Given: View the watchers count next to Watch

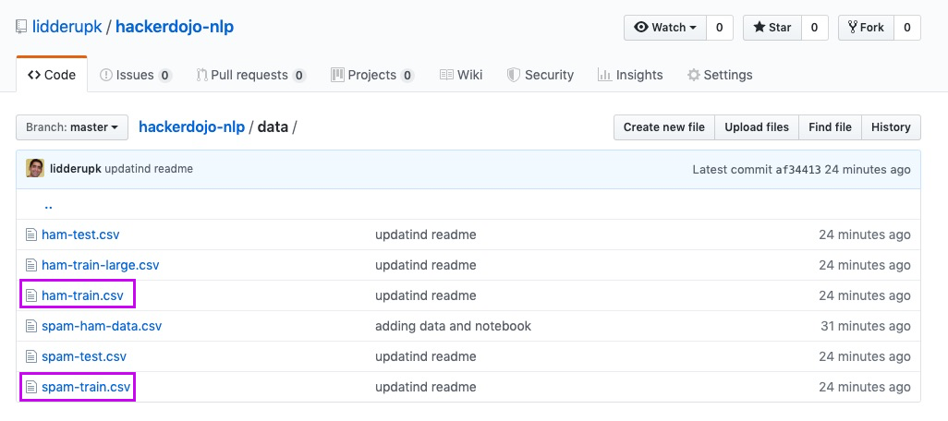Looking at the screenshot, I should click(x=720, y=27).
